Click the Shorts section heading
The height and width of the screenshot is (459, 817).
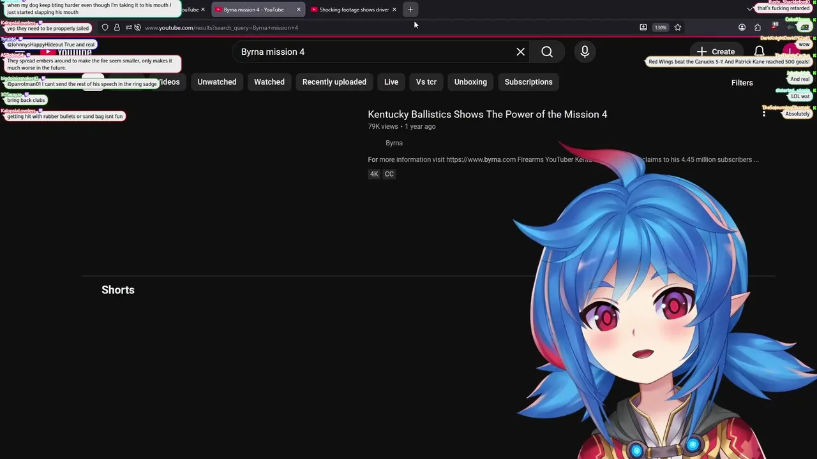click(x=118, y=290)
